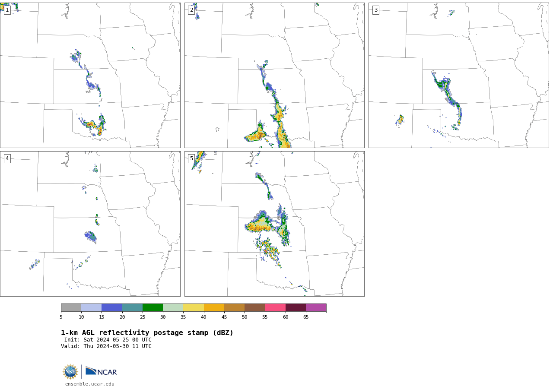Image resolution: width=553 pixels, height=389 pixels.
Task: Click the colorbar tick label 50
Action: [245, 317]
